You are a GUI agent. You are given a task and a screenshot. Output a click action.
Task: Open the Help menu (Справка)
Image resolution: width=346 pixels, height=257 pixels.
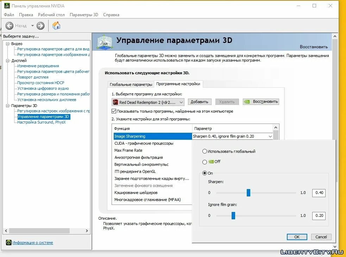click(x=111, y=14)
